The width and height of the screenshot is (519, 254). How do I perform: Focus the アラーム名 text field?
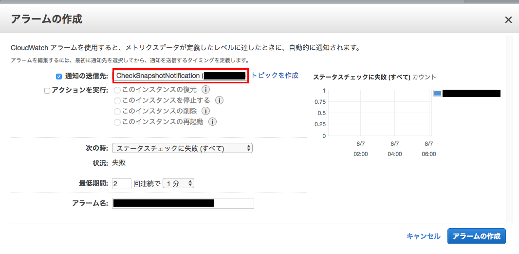[x=183, y=203]
